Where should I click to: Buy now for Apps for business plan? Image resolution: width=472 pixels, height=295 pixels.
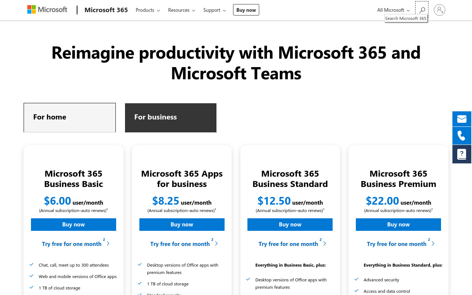tap(182, 225)
